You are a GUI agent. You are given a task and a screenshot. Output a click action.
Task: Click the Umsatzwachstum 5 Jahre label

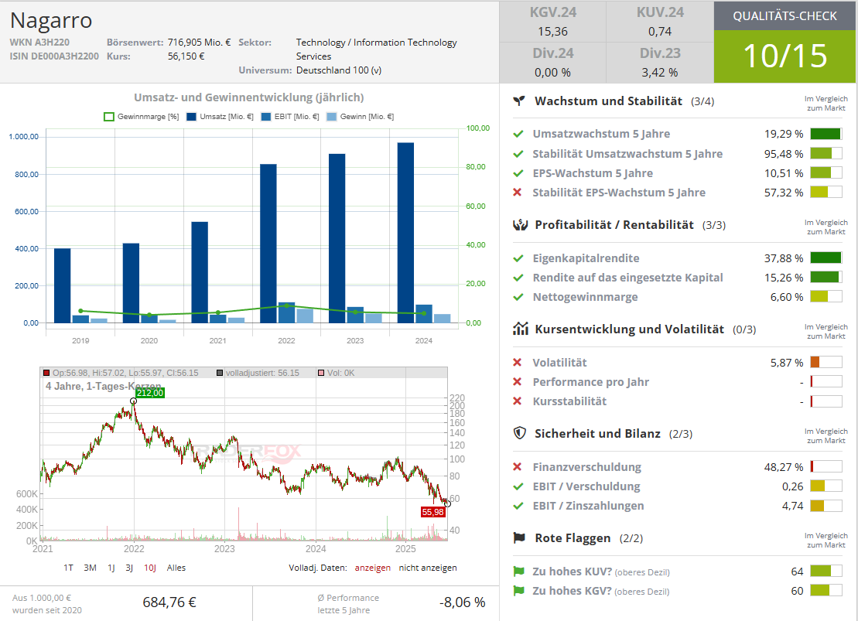(x=601, y=134)
